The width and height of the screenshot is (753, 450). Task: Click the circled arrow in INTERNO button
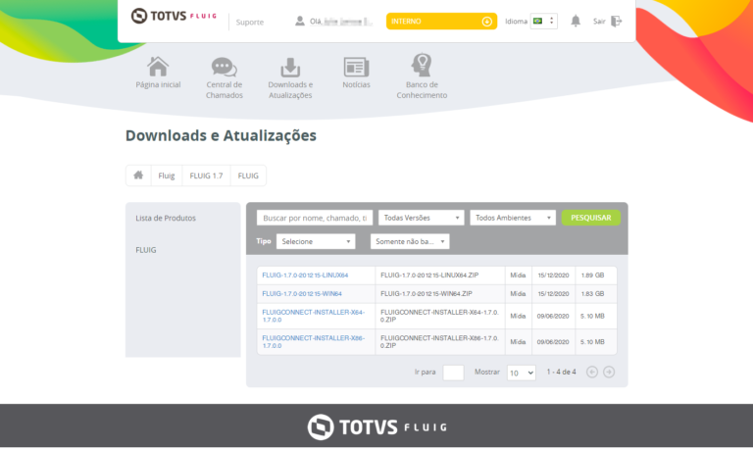tap(486, 22)
